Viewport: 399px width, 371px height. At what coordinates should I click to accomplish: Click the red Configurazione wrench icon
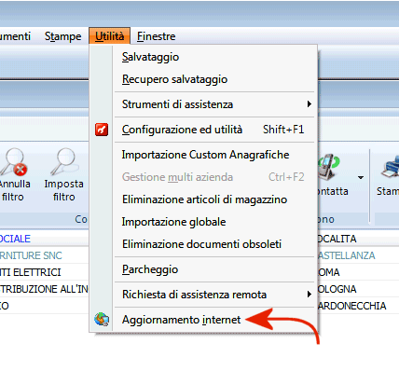point(102,130)
